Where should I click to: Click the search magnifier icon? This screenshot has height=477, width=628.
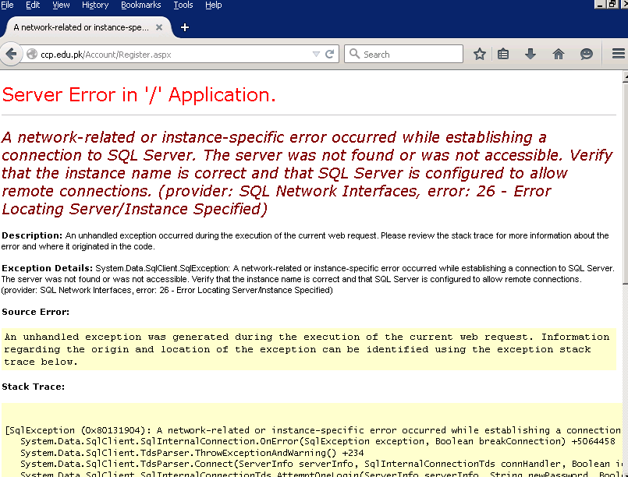354,54
